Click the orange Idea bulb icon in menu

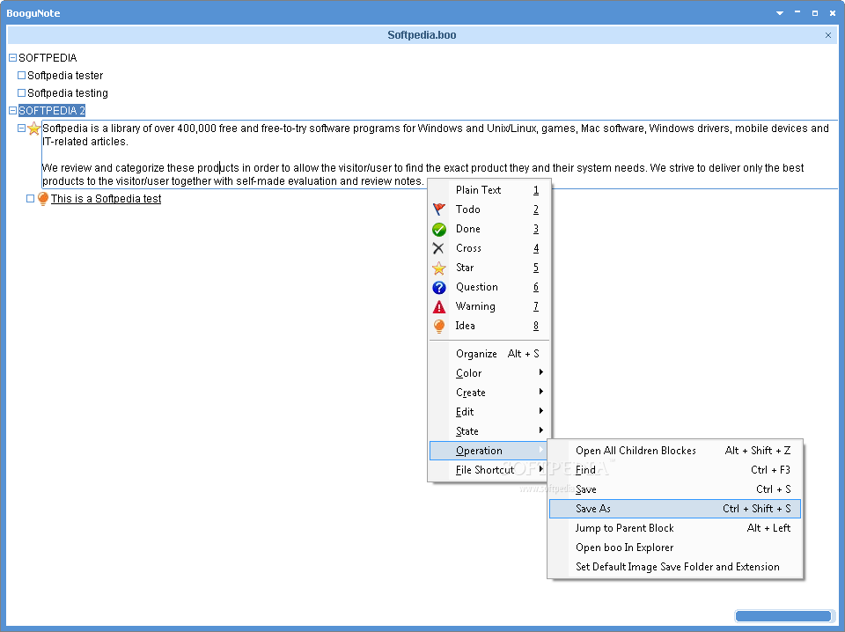pyautogui.click(x=439, y=326)
